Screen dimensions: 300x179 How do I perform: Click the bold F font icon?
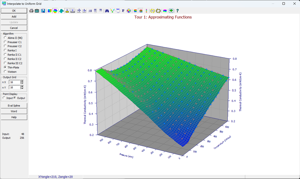coord(123,11)
